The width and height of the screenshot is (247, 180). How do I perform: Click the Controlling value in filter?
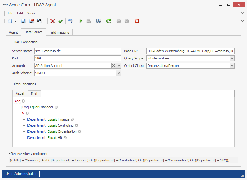click(x=66, y=125)
